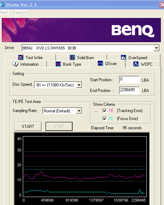
Task: Expand the Disc Speed dropdown
Action: pyautogui.click(x=79, y=85)
